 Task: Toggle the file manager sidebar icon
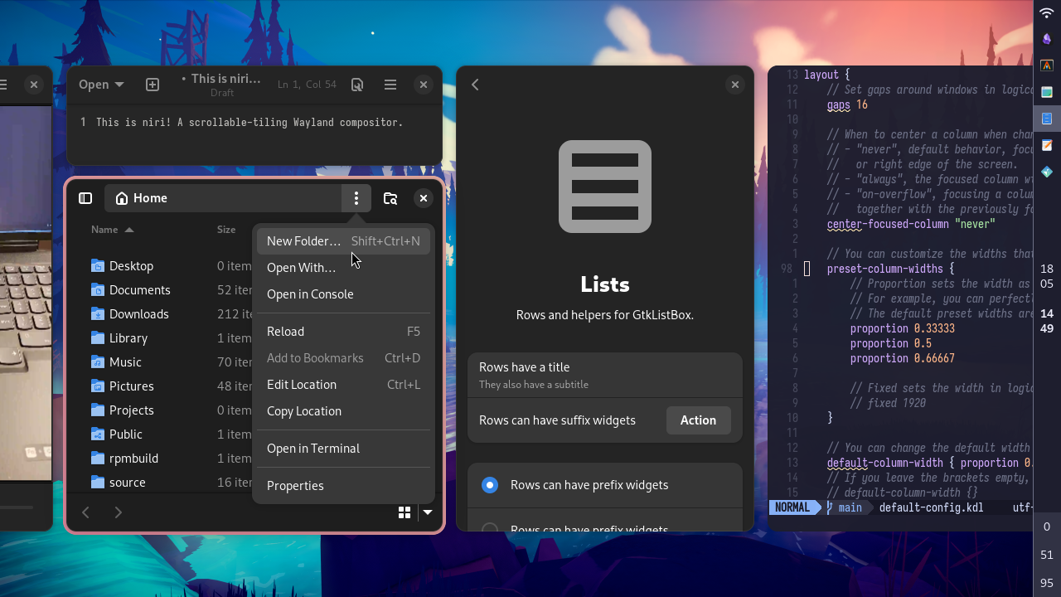click(85, 198)
